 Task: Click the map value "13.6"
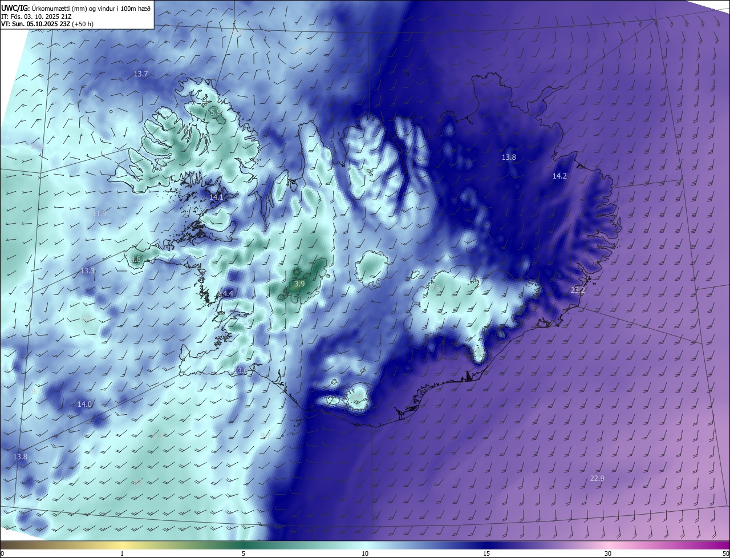[x=242, y=371]
